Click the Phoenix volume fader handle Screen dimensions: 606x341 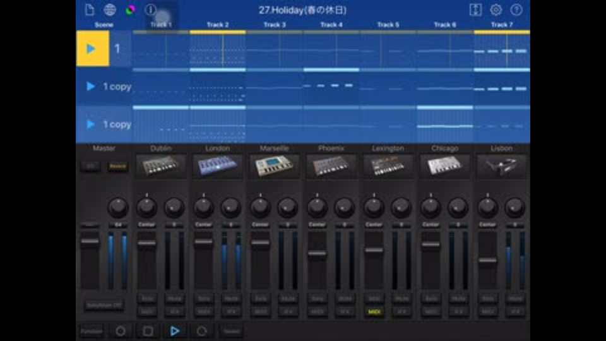point(318,254)
